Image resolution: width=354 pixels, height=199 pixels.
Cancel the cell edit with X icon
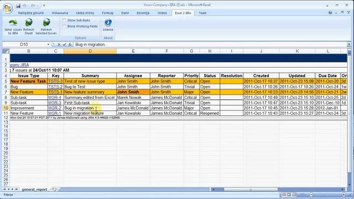[x=59, y=45]
